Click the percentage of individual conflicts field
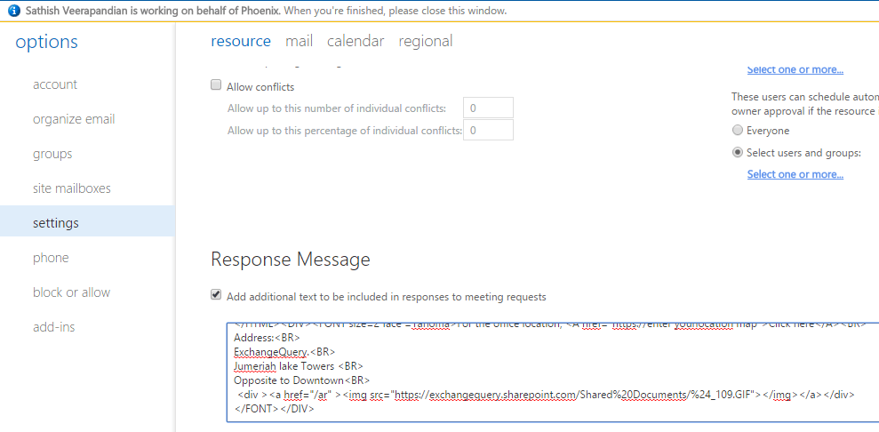This screenshot has width=879, height=432. point(488,130)
